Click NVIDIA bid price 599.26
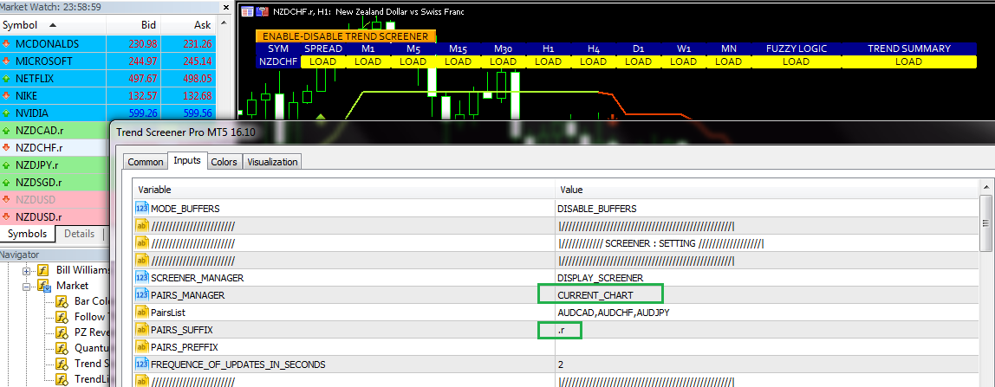 coord(141,113)
